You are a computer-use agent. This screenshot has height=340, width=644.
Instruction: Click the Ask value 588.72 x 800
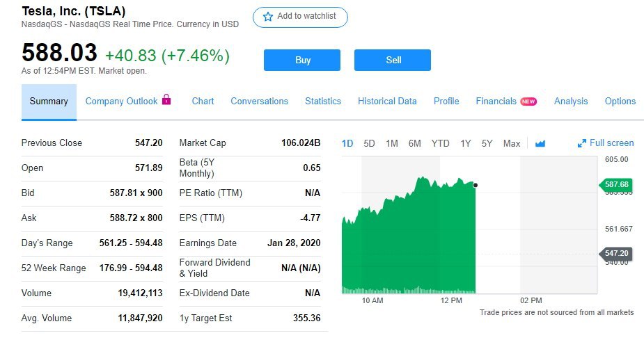[136, 218]
